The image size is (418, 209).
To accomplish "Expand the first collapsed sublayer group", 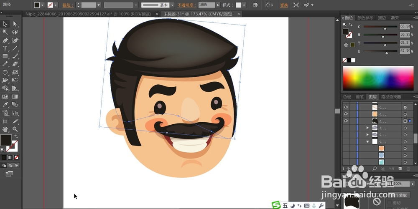I will click(x=367, y=128).
